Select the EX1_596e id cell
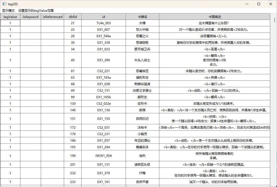Screen dimensions: 277x187 [104, 36]
